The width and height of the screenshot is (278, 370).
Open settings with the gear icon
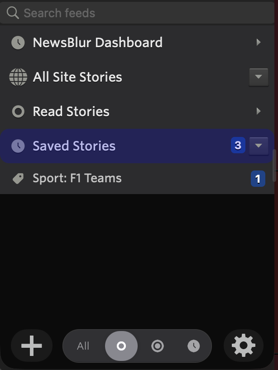(x=244, y=346)
